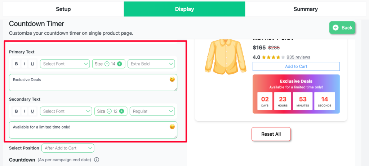Open Primary Text Select Font dropdown
369x166 pixels.
tap(65, 64)
